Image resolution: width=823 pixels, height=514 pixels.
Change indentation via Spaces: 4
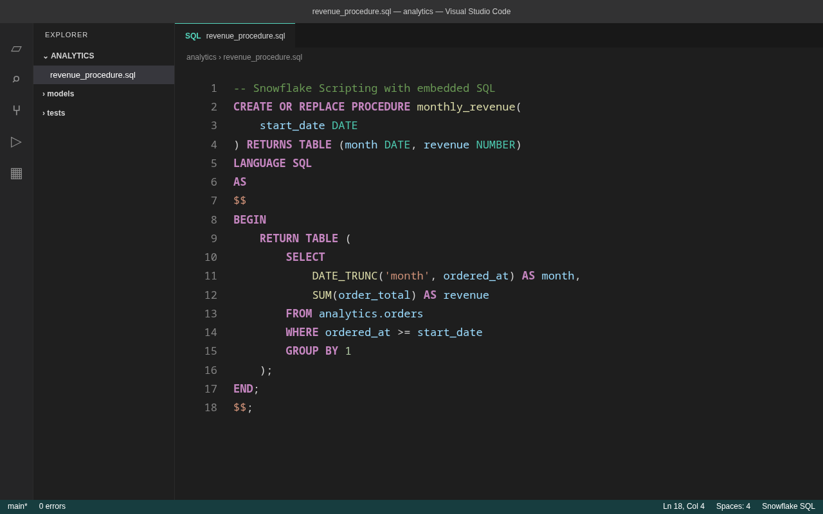click(x=733, y=506)
